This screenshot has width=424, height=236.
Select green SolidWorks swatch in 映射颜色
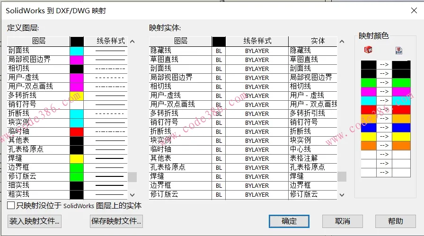point(369,82)
